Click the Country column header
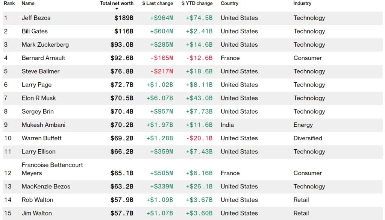The height and width of the screenshot is (220, 385). [229, 3]
